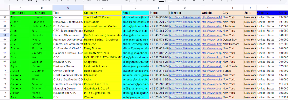Select 'Wesper' company cell
Screen dimensions: 288x100
(102, 97)
